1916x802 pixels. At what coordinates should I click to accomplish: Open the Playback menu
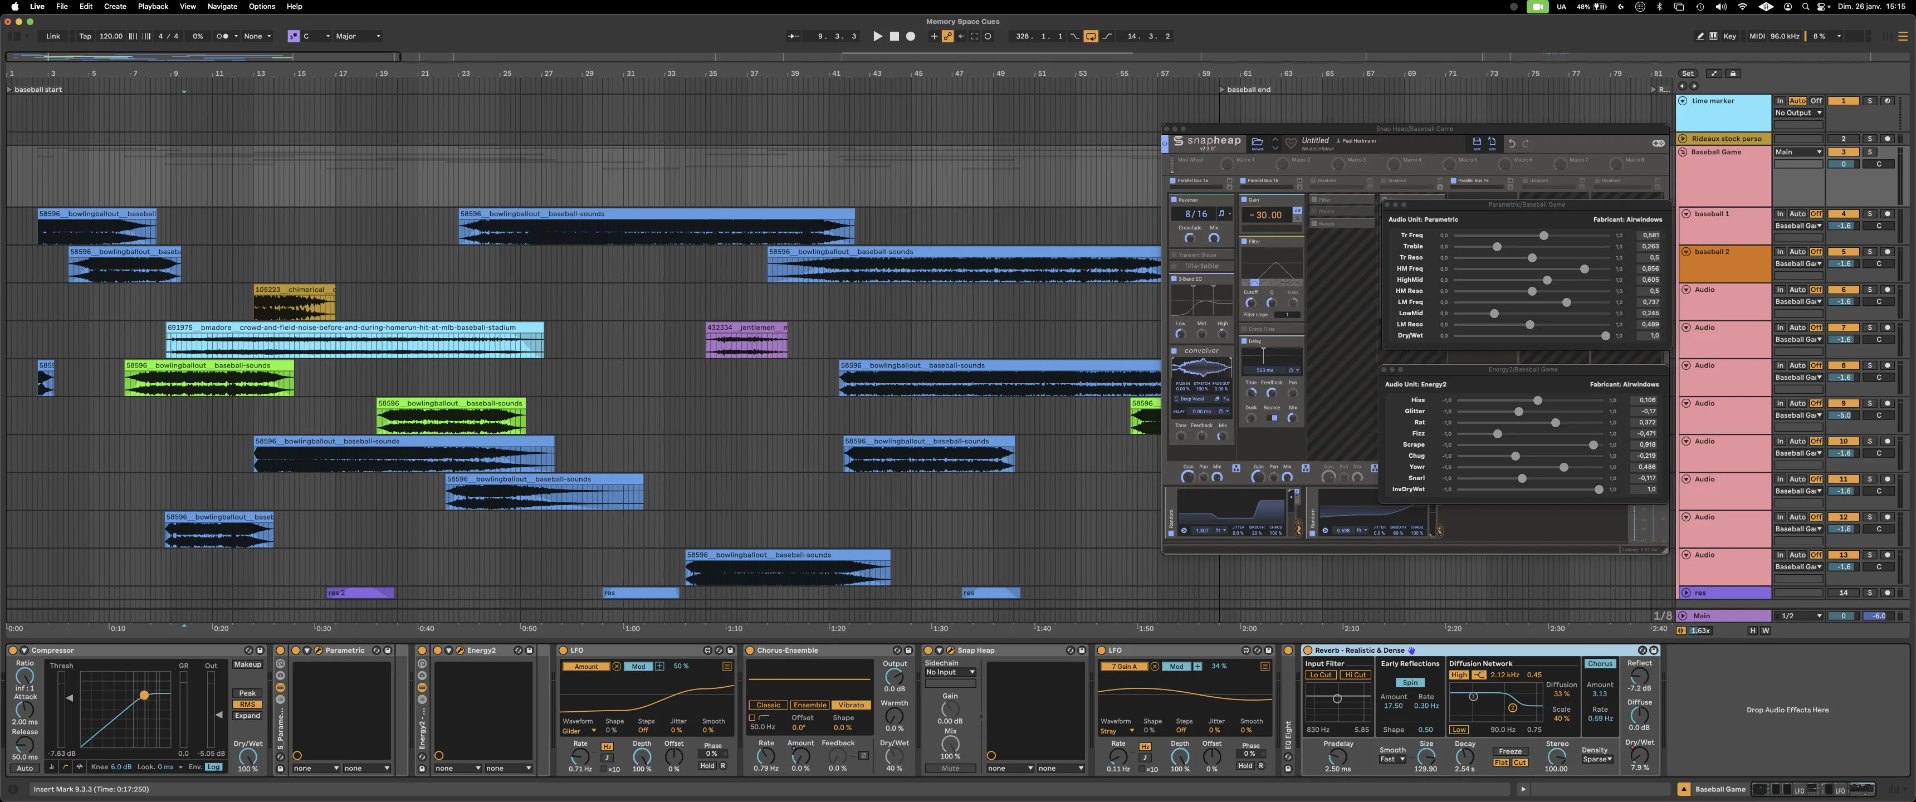tap(153, 6)
